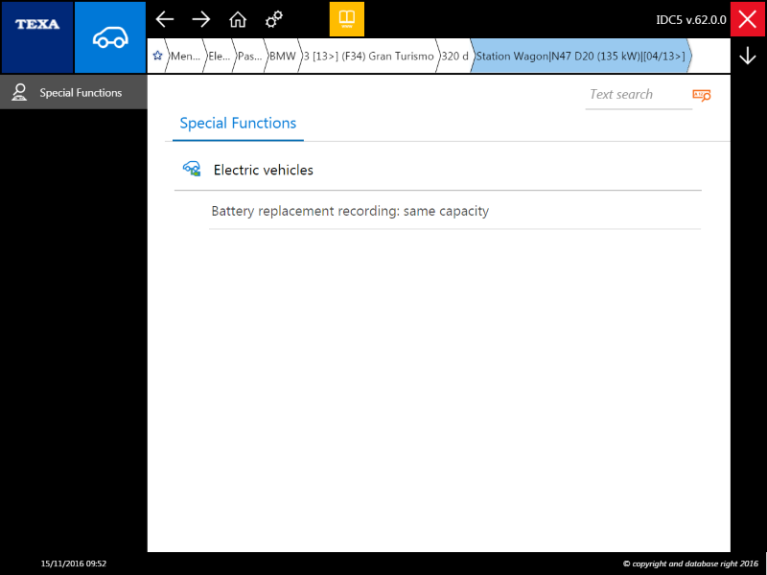Select the 'Ele...' breadcrumb segment
Viewport: 767px width, 575px height.
click(x=220, y=56)
